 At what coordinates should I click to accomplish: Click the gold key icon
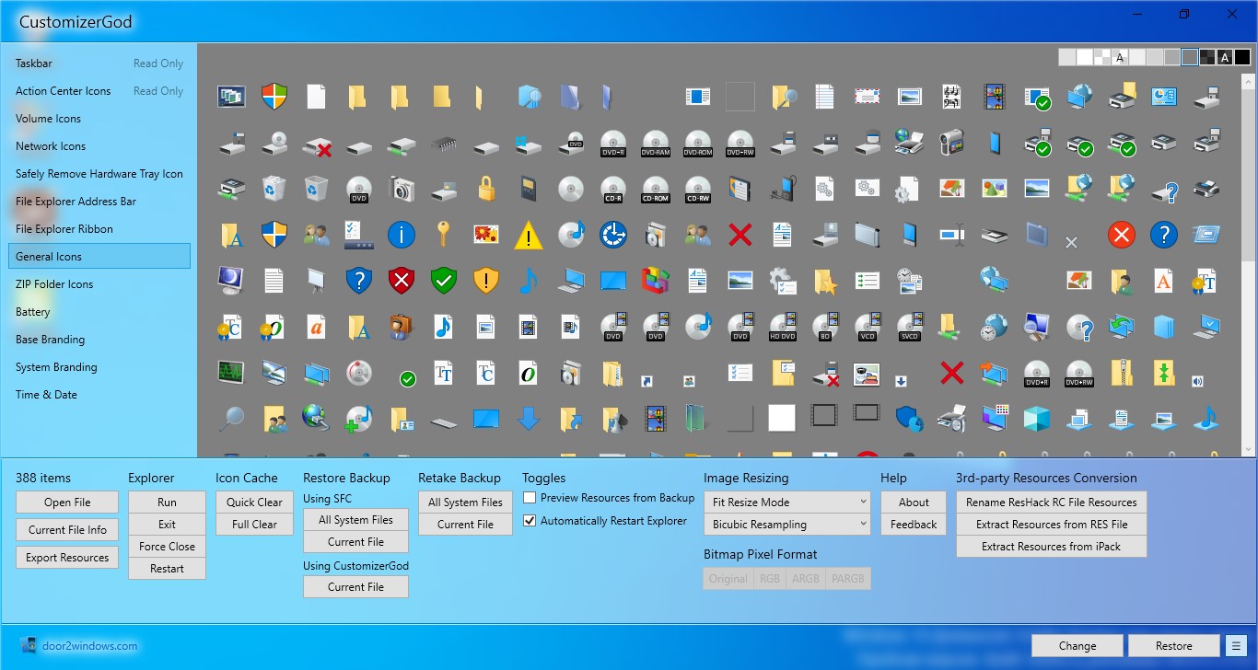coord(444,235)
